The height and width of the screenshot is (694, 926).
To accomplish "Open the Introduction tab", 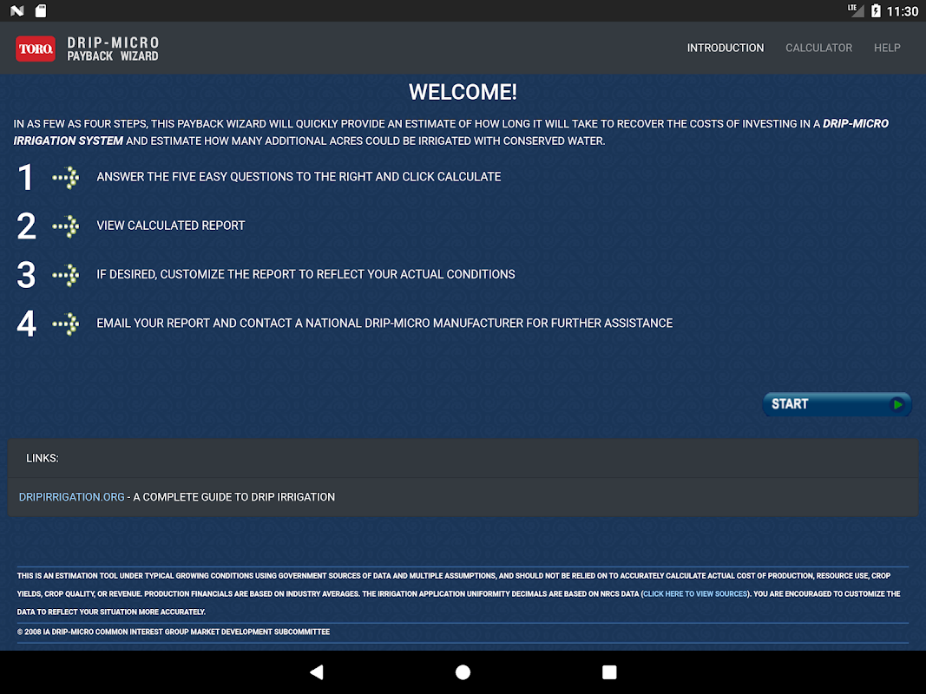I will (x=726, y=48).
